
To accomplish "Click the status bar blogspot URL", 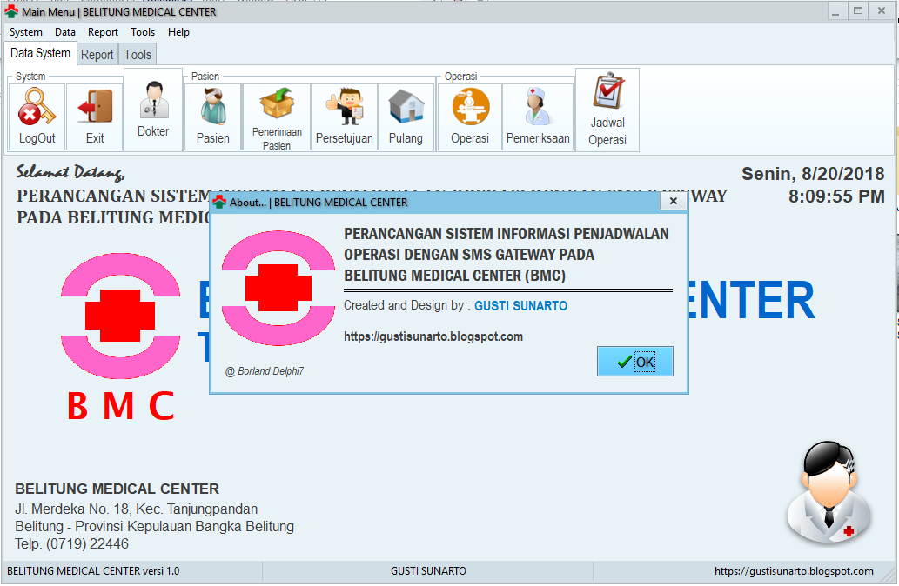I will pos(794,571).
